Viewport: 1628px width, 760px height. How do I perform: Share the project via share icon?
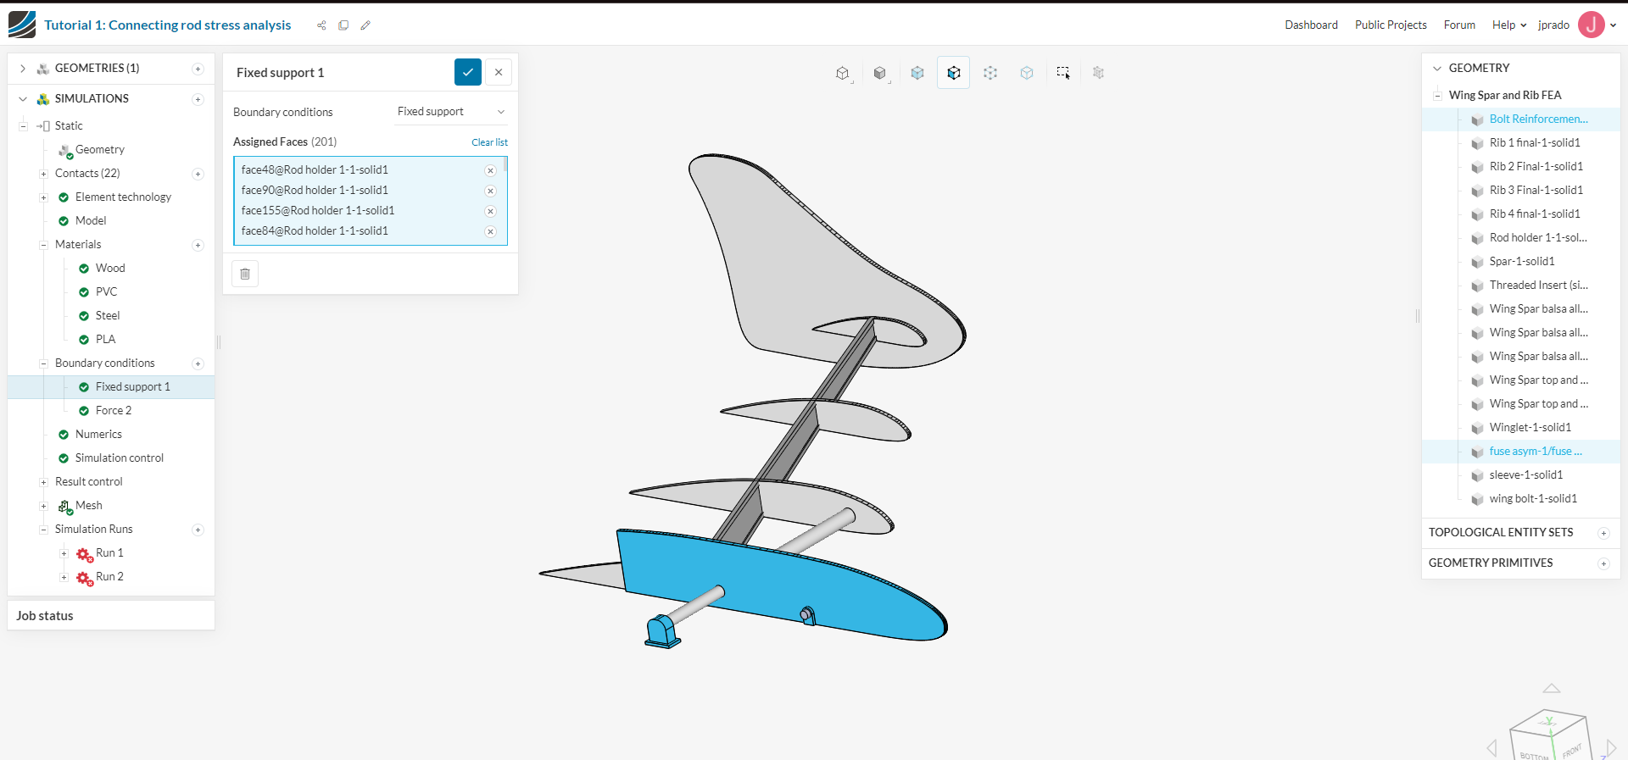point(321,25)
